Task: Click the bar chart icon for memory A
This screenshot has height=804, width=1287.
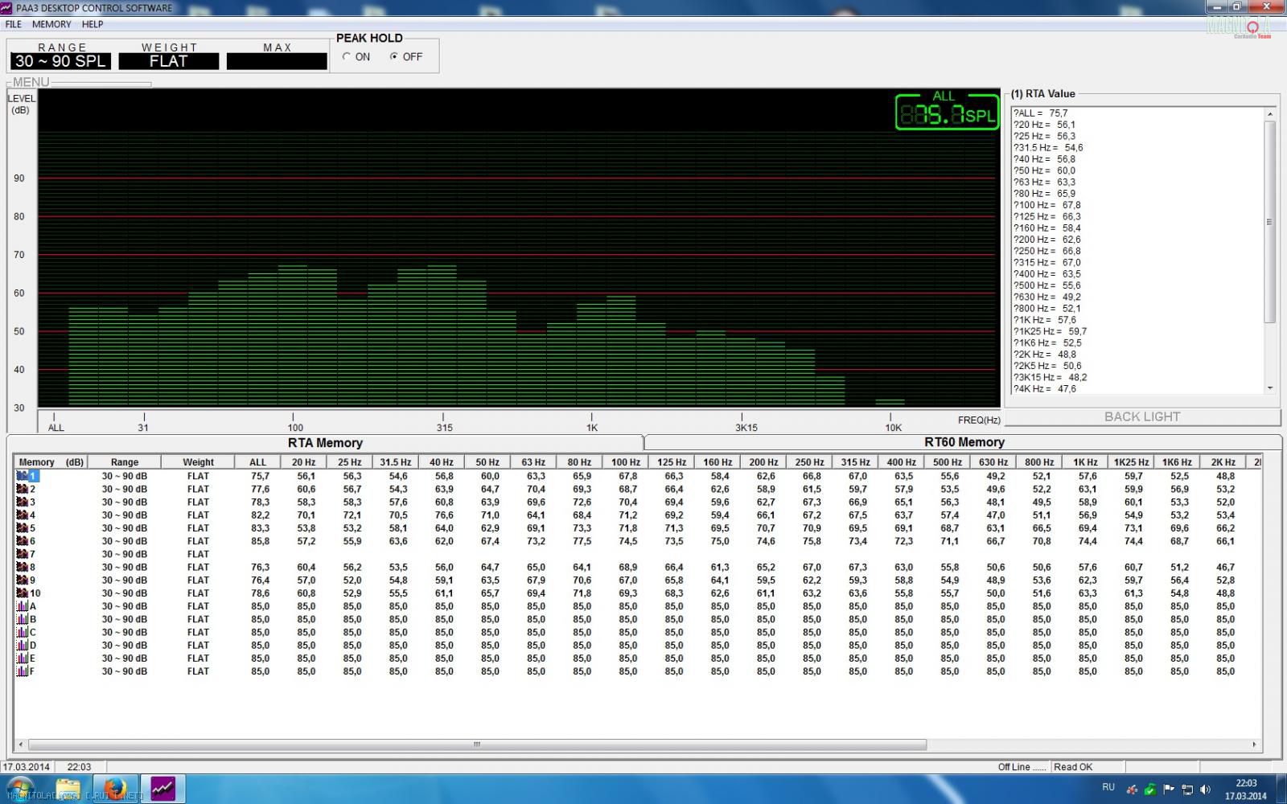Action: point(23,606)
